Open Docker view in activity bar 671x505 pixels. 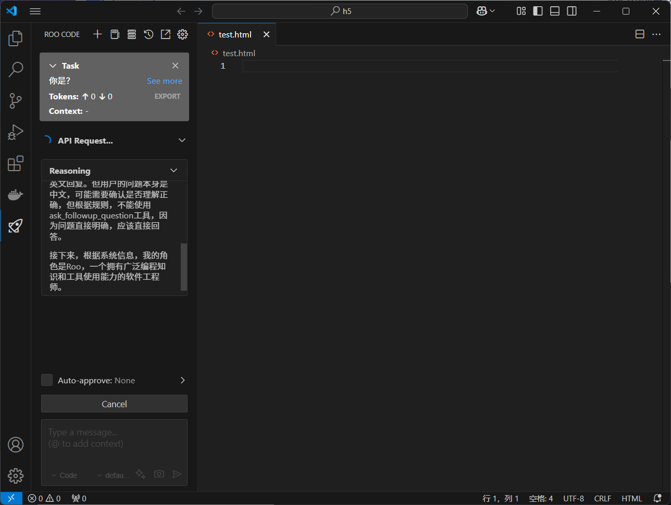click(16, 195)
